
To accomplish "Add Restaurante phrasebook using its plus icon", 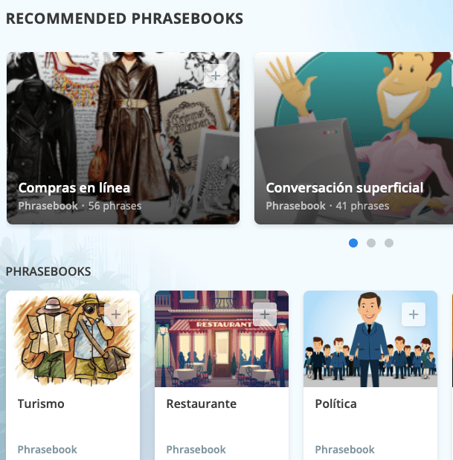I will click(x=265, y=314).
